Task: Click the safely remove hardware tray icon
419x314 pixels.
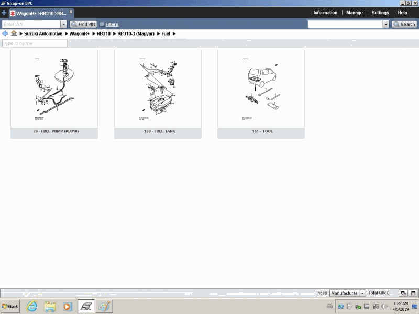Action: tap(358, 306)
